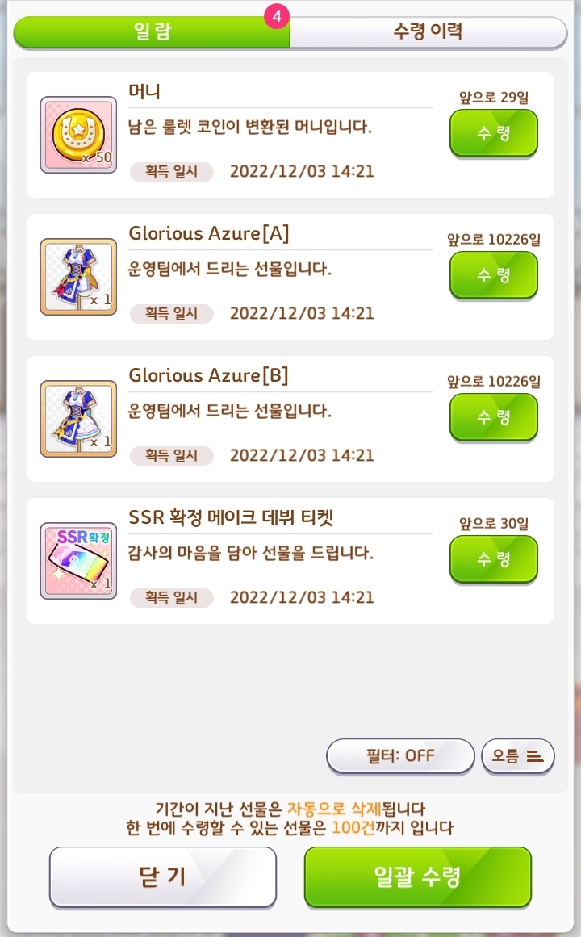Switch to the 수령 이력 tab

tap(428, 31)
